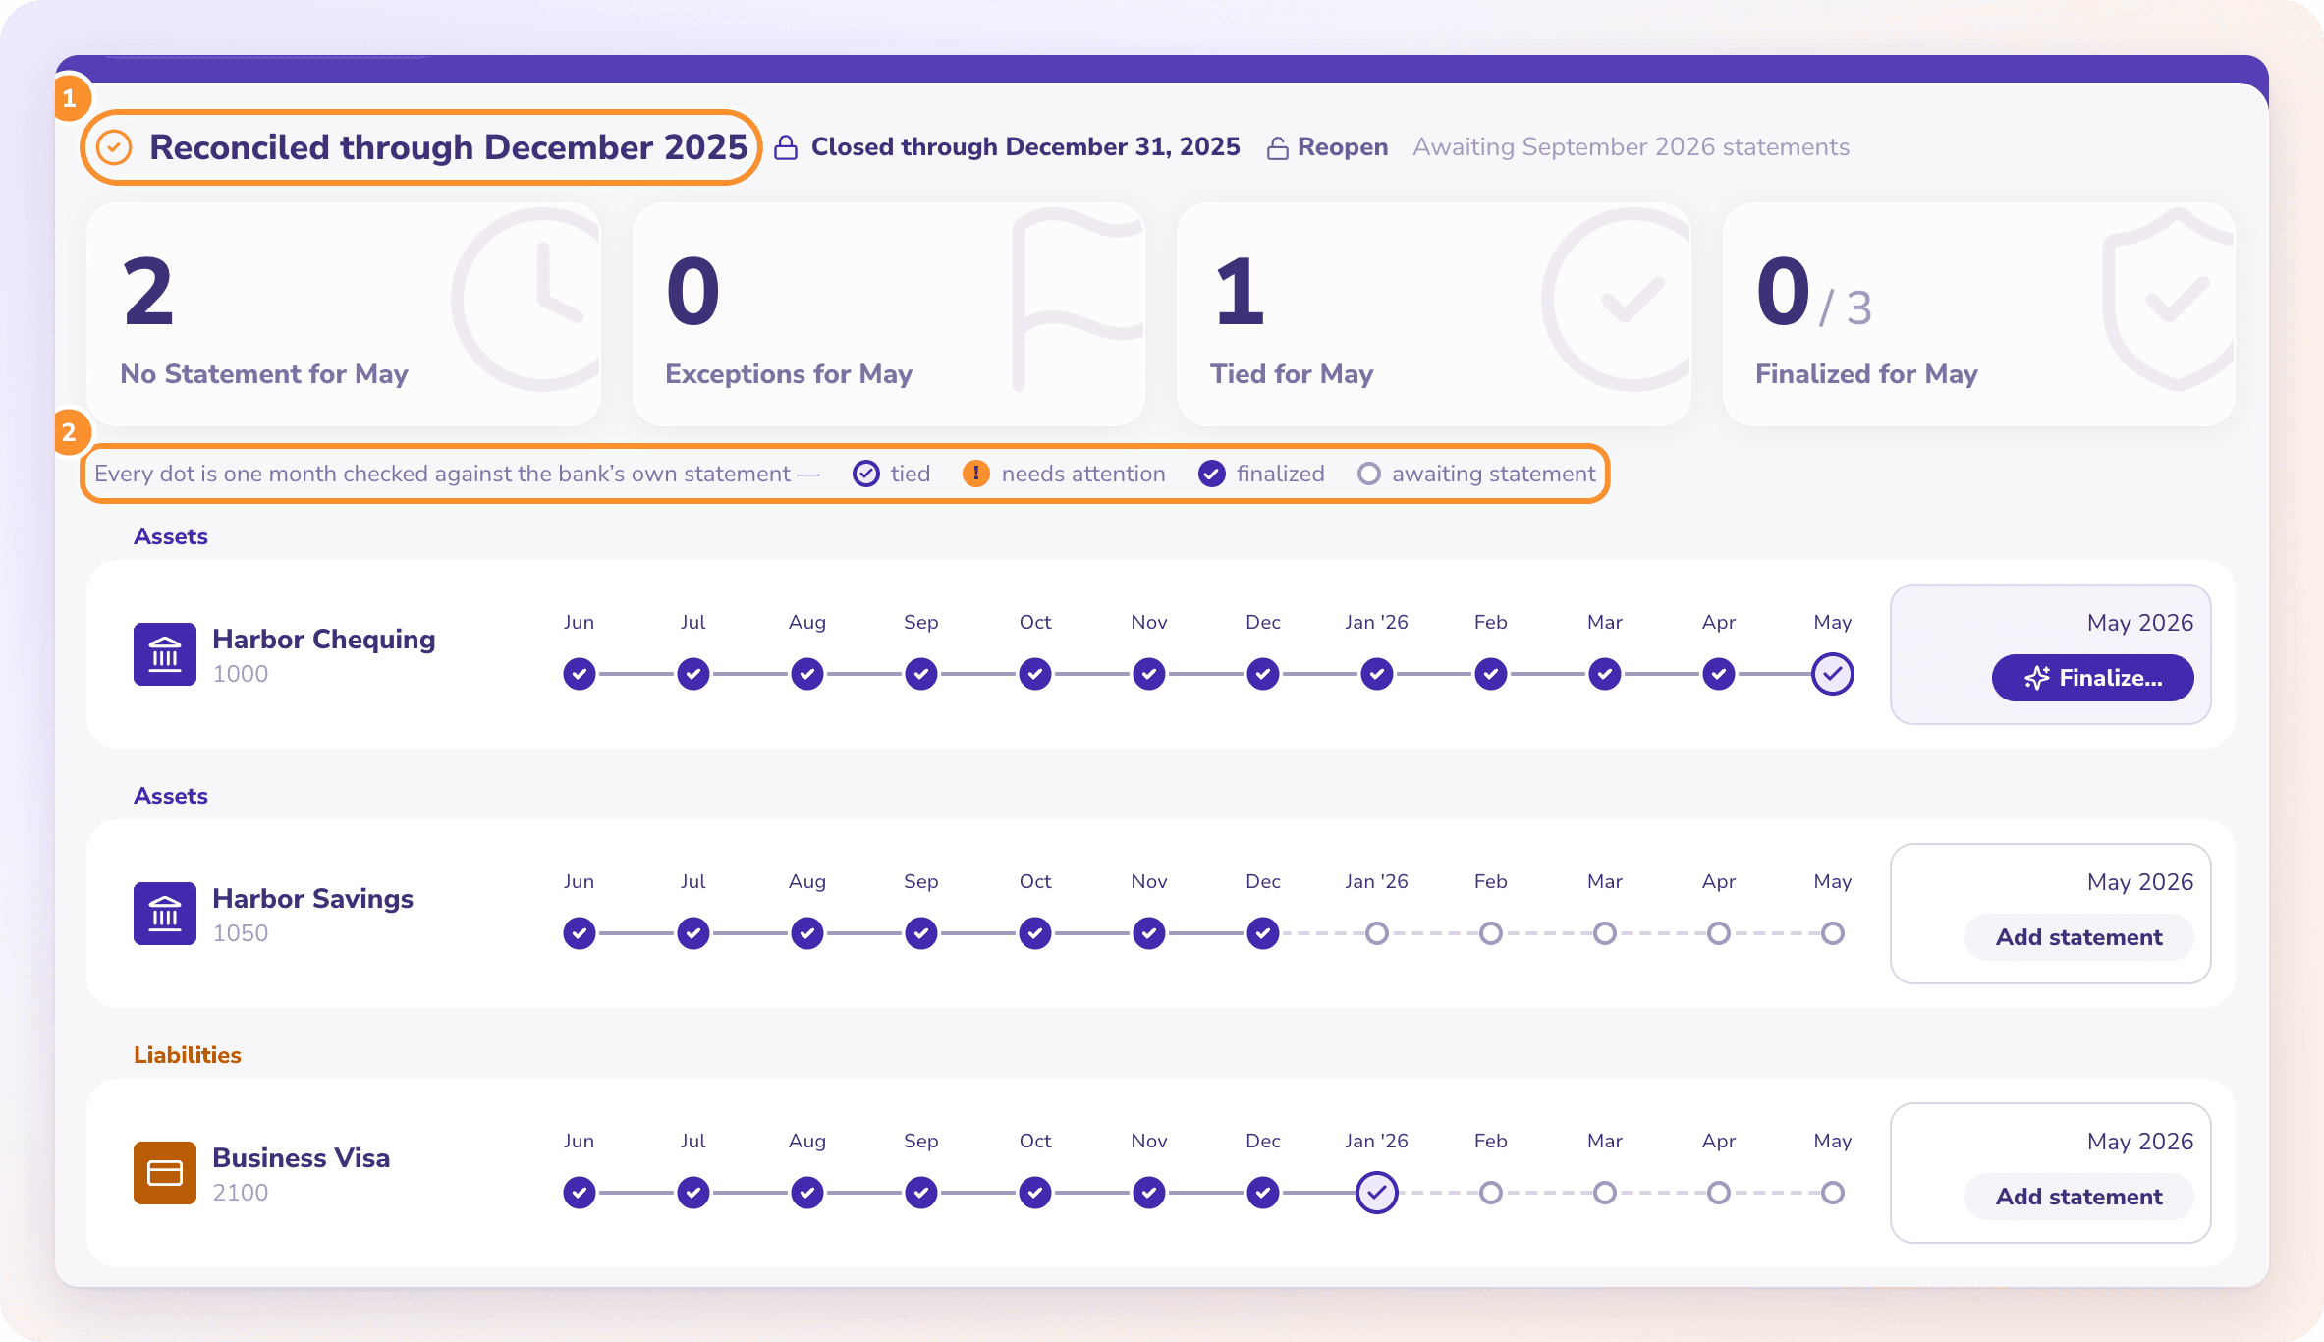Open the No Statement for May card

point(344,314)
